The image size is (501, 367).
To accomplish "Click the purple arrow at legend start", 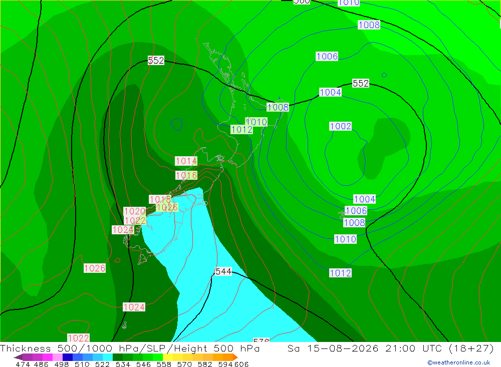I will (x=18, y=357).
